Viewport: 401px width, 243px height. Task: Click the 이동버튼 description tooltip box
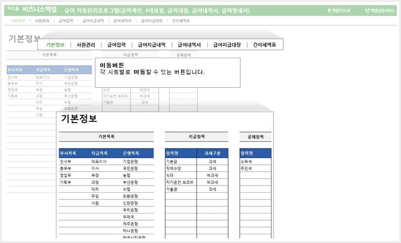coord(168,73)
